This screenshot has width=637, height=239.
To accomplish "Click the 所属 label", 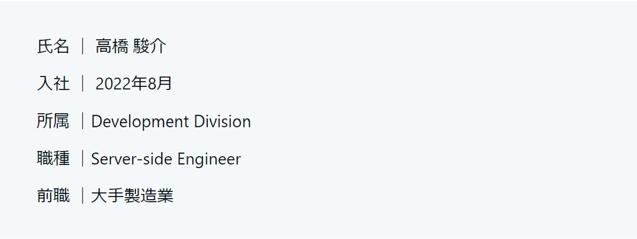I will [x=53, y=121].
